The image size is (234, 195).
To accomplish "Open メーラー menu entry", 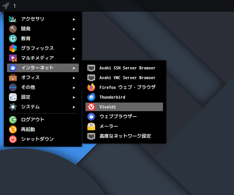I will [124, 126].
